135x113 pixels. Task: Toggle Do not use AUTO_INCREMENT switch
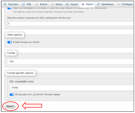(12, 95)
